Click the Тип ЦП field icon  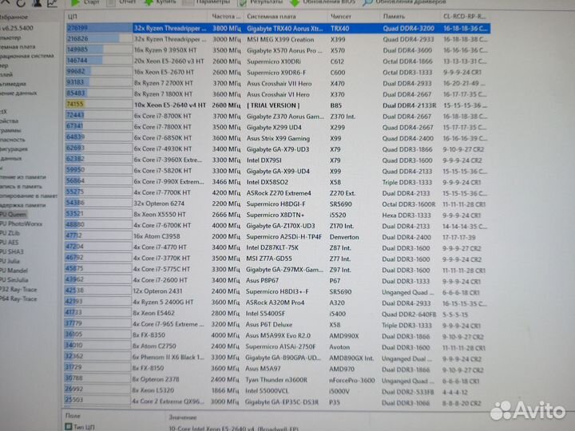[69, 426]
